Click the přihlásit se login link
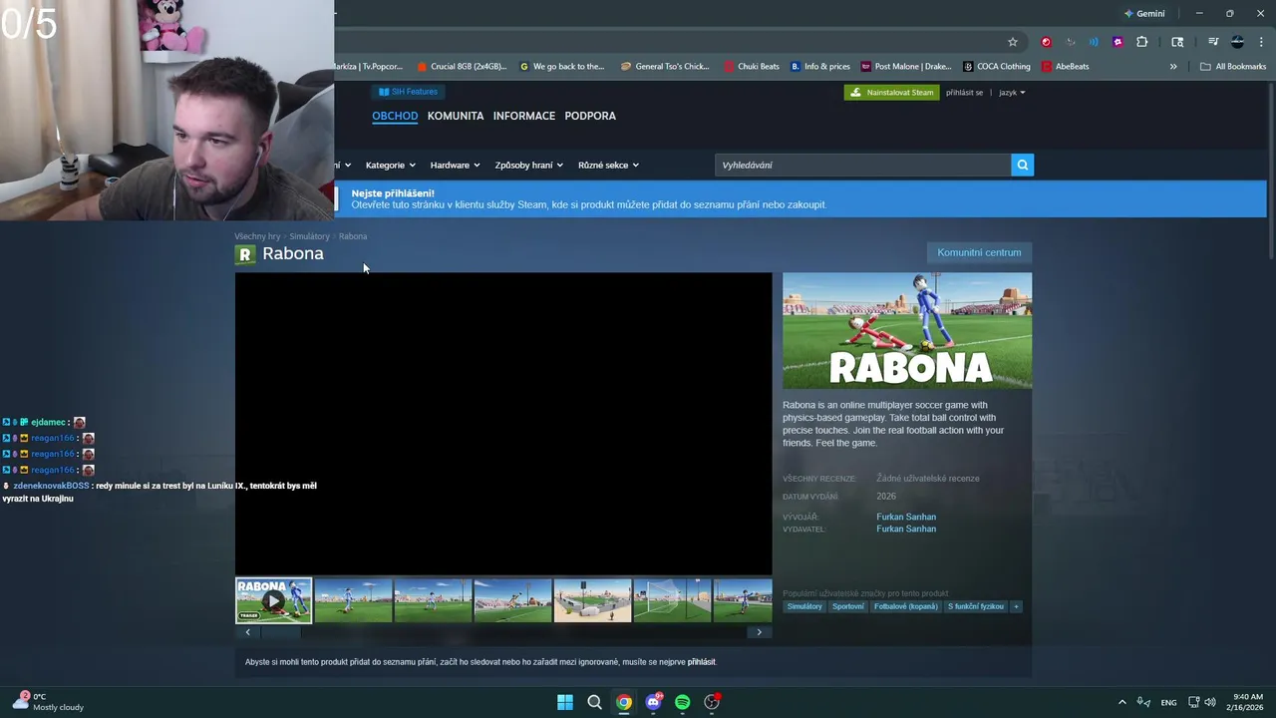 964,93
